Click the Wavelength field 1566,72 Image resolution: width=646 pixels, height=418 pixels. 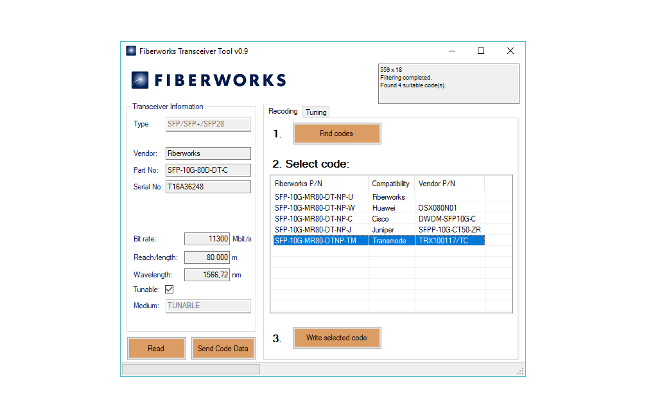207,275
